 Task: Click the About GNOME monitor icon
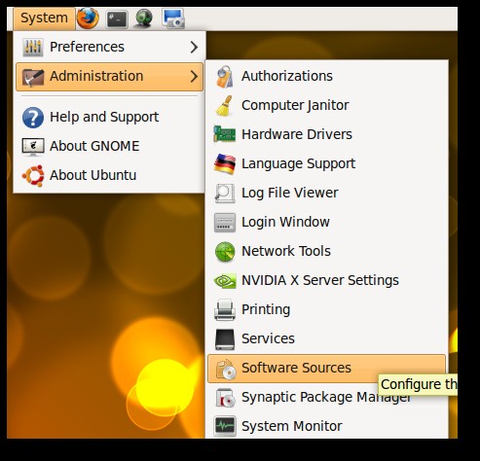[33, 147]
